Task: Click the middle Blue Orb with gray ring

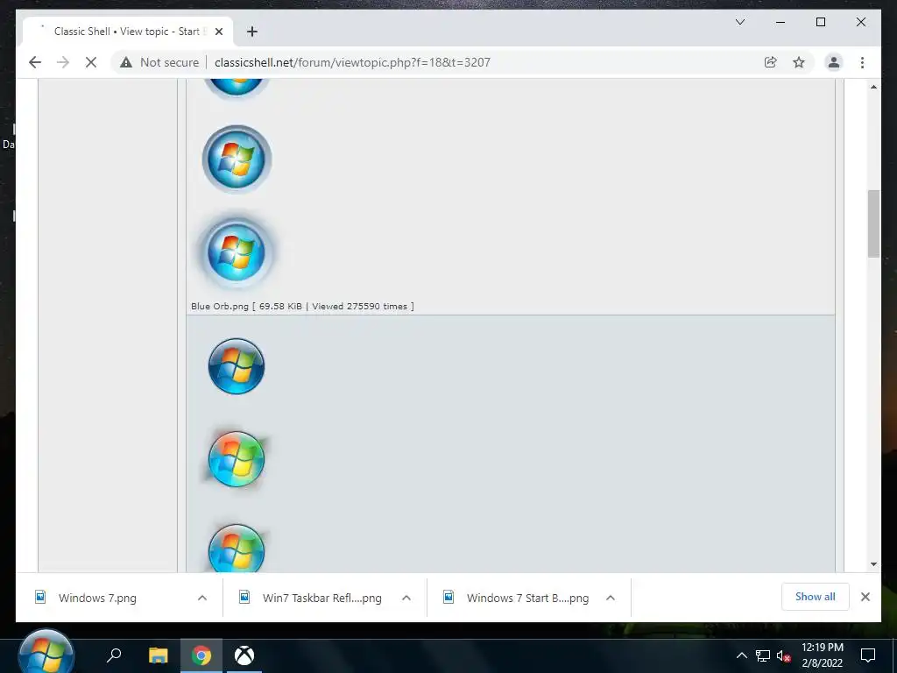Action: coord(237,159)
